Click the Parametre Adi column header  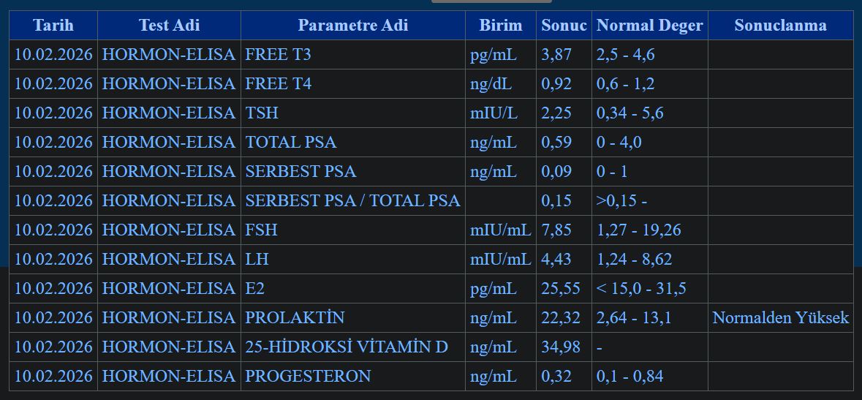[352, 25]
